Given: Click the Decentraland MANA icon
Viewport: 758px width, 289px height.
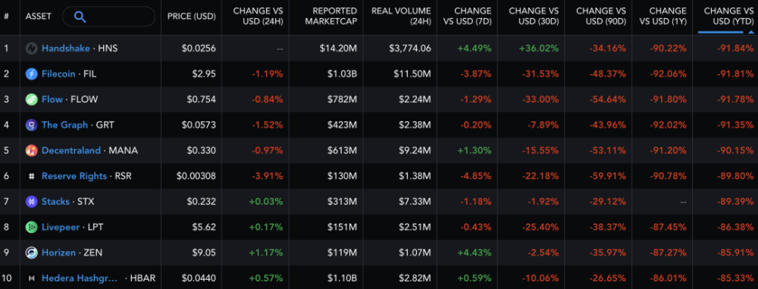Looking at the screenshot, I should click(31, 150).
